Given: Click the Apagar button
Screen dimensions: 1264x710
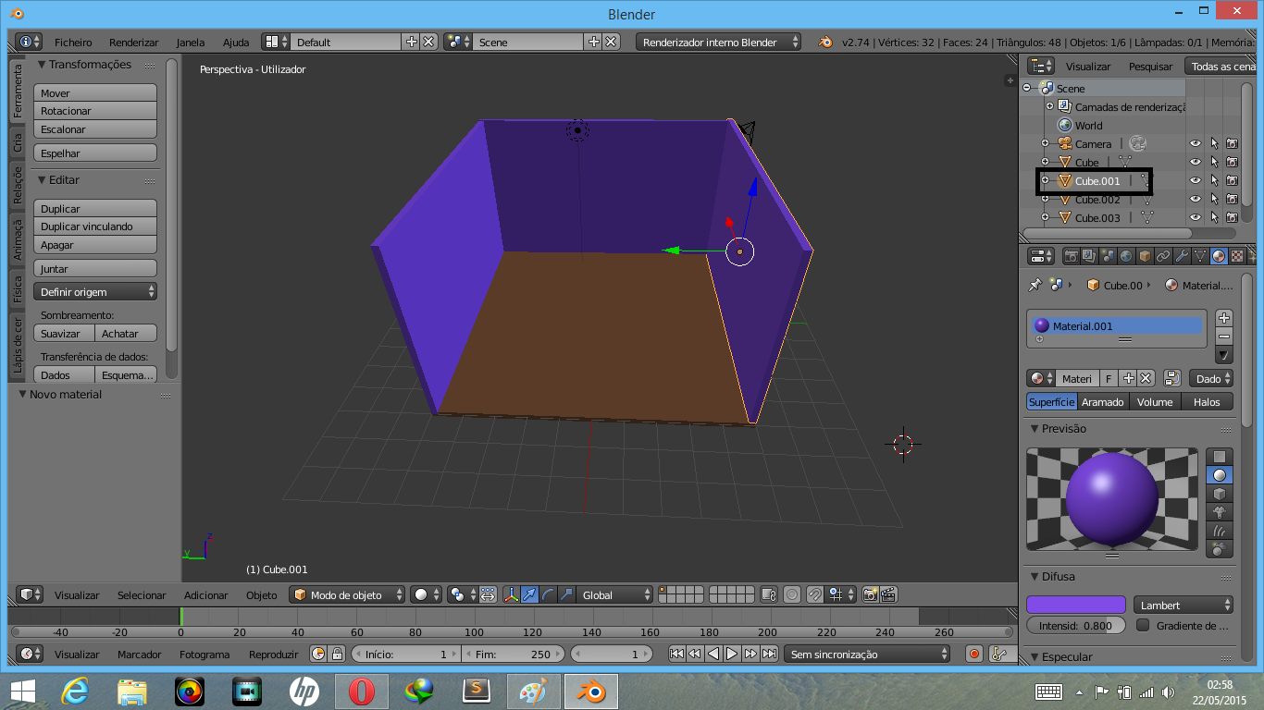Looking at the screenshot, I should point(95,245).
